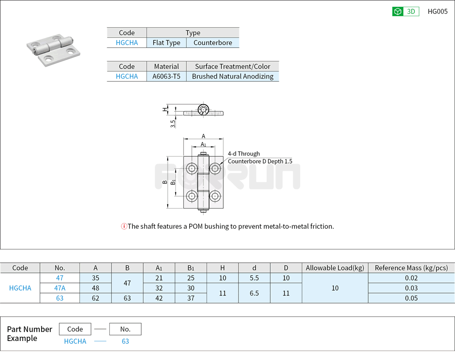The height and width of the screenshot is (353, 455).
Task: Select part number 47 in the table
Action: (59, 278)
